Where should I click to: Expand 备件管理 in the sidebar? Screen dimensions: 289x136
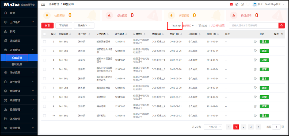pyautogui.click(x=19, y=82)
